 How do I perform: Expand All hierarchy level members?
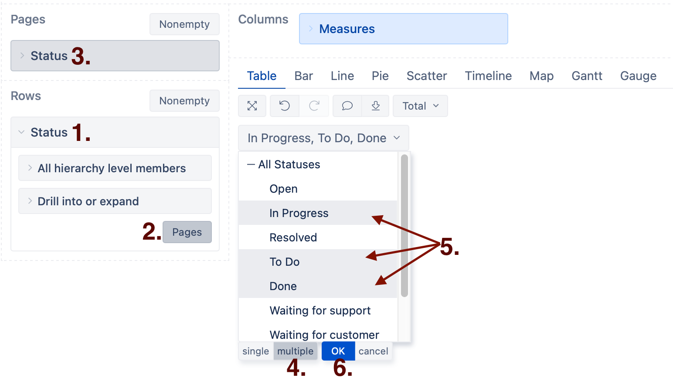[115, 168]
